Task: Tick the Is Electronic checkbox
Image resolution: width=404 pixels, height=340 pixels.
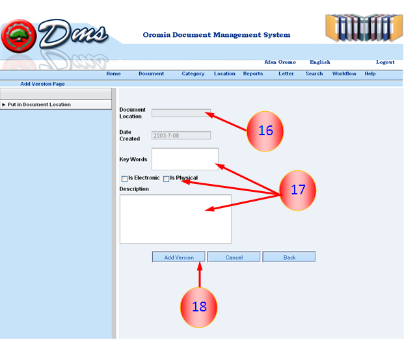Action: pyautogui.click(x=124, y=179)
